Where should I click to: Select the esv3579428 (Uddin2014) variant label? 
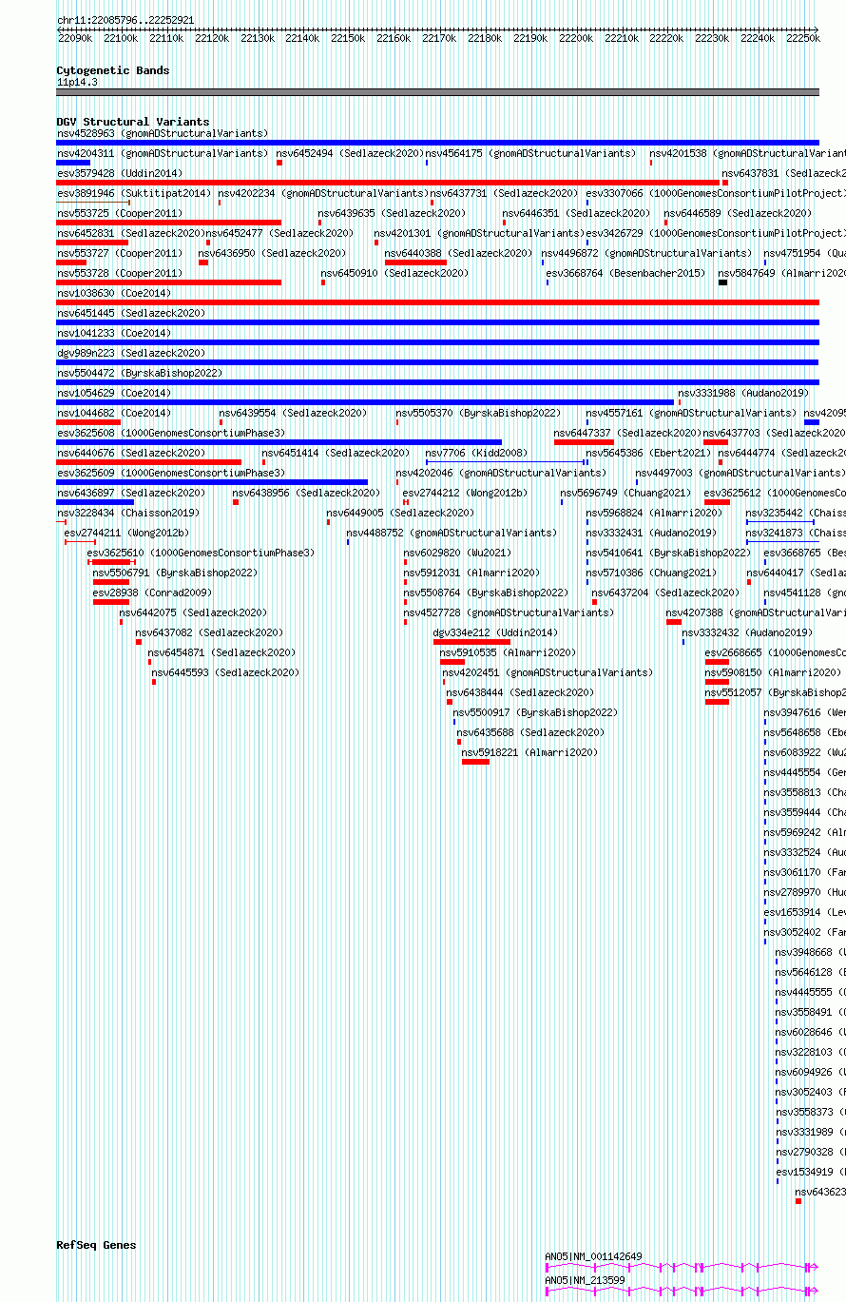[x=120, y=173]
